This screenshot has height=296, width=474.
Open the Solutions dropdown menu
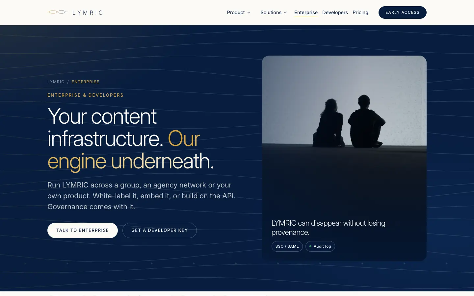[x=274, y=12]
